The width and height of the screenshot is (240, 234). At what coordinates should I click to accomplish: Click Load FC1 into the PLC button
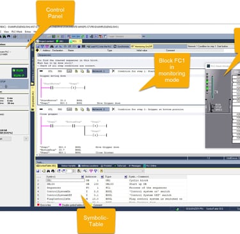pos(99,47)
